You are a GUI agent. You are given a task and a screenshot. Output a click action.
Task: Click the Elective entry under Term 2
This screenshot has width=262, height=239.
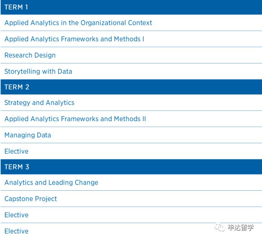[x=16, y=151]
